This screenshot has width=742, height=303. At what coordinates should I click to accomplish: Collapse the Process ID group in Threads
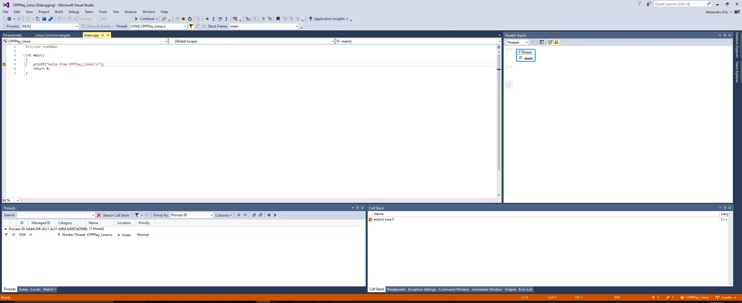coord(6,229)
